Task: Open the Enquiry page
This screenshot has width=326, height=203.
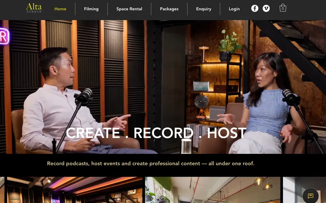Action: tap(204, 9)
